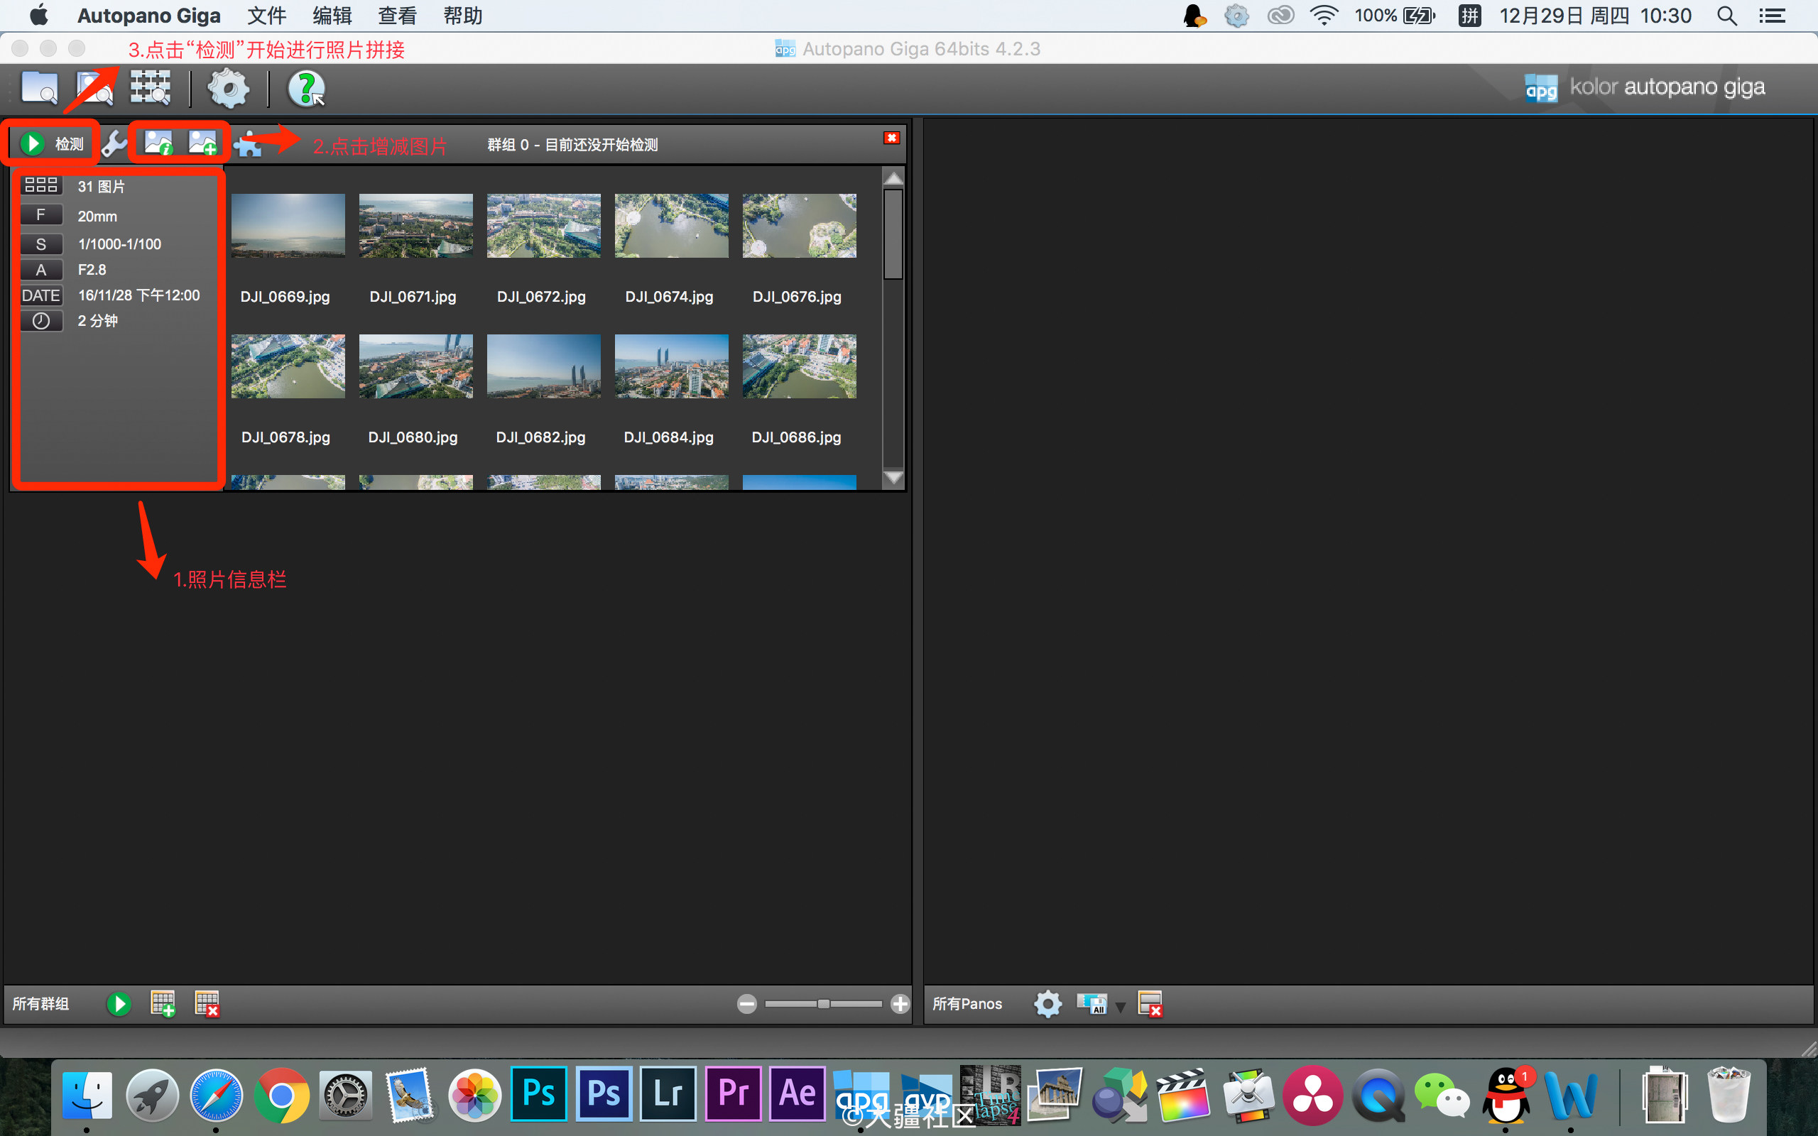Click the 20mm focal length value

(98, 217)
